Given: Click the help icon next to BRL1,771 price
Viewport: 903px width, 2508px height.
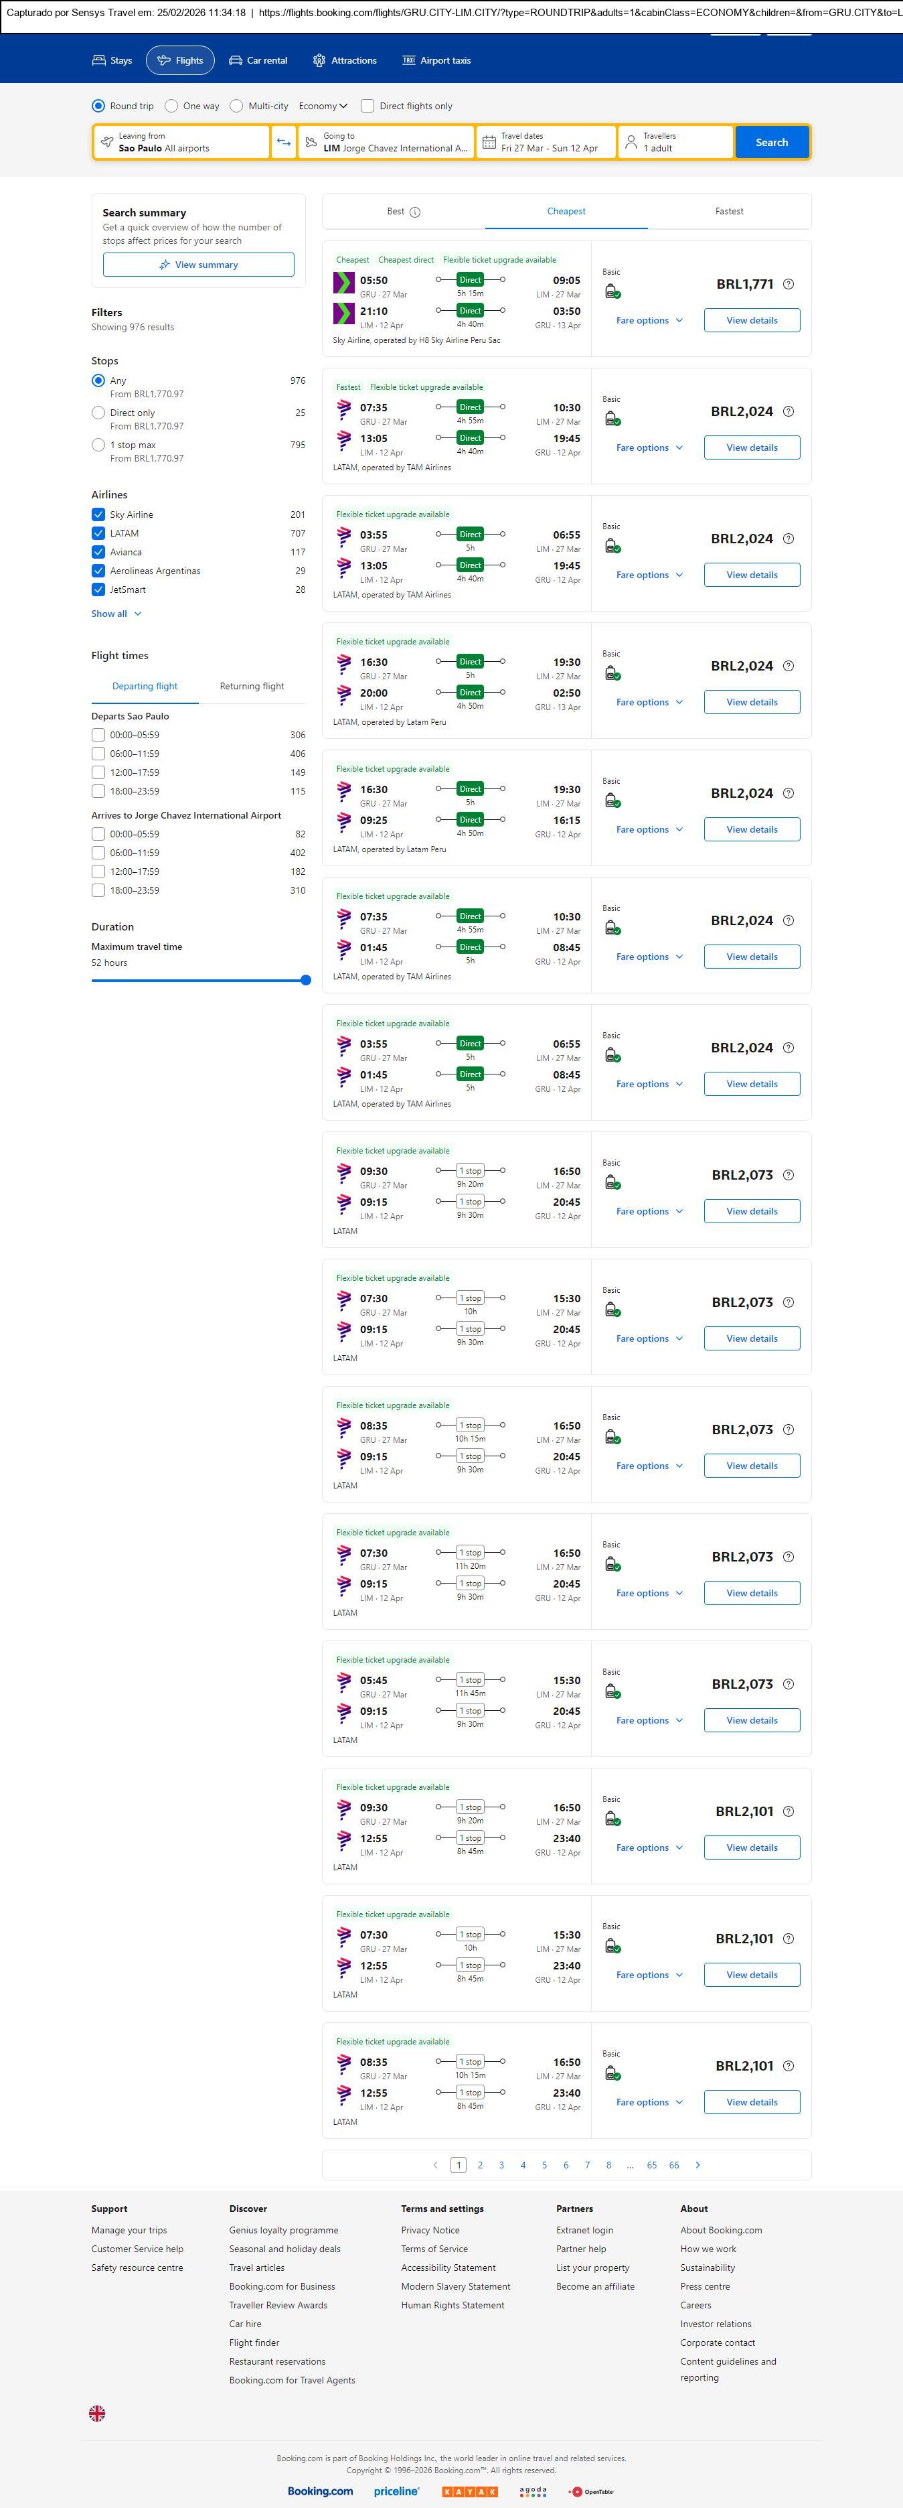Looking at the screenshot, I should pyautogui.click(x=788, y=284).
